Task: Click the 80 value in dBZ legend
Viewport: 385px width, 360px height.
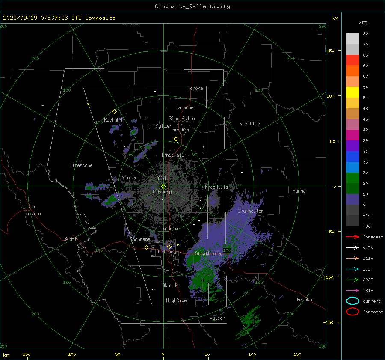Action: (x=365, y=34)
